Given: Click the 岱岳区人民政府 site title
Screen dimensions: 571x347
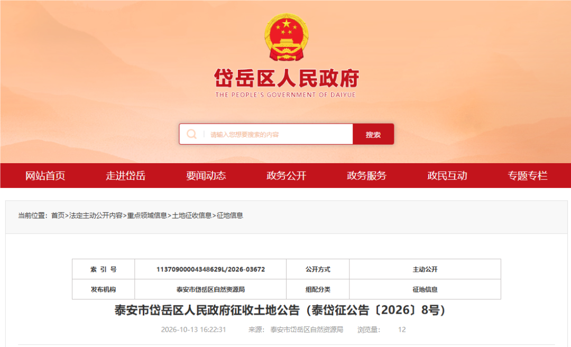Looking at the screenshot, I should click(286, 78).
